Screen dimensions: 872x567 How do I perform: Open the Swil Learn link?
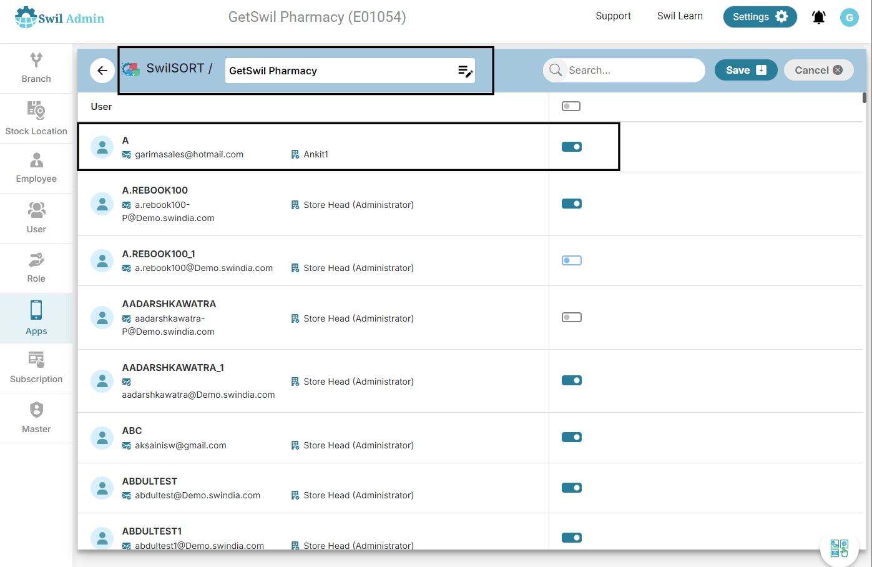680,16
